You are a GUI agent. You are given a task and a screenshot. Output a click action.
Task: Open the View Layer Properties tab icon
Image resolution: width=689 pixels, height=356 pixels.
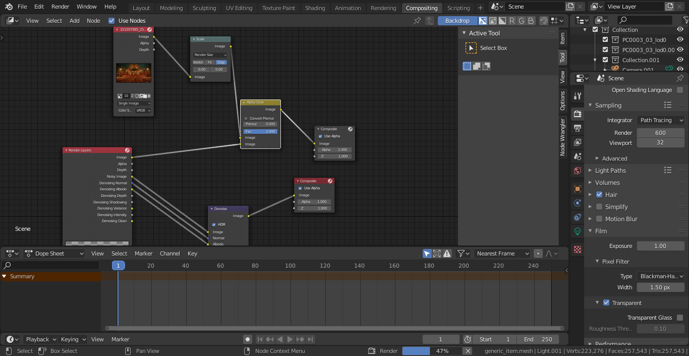click(578, 142)
